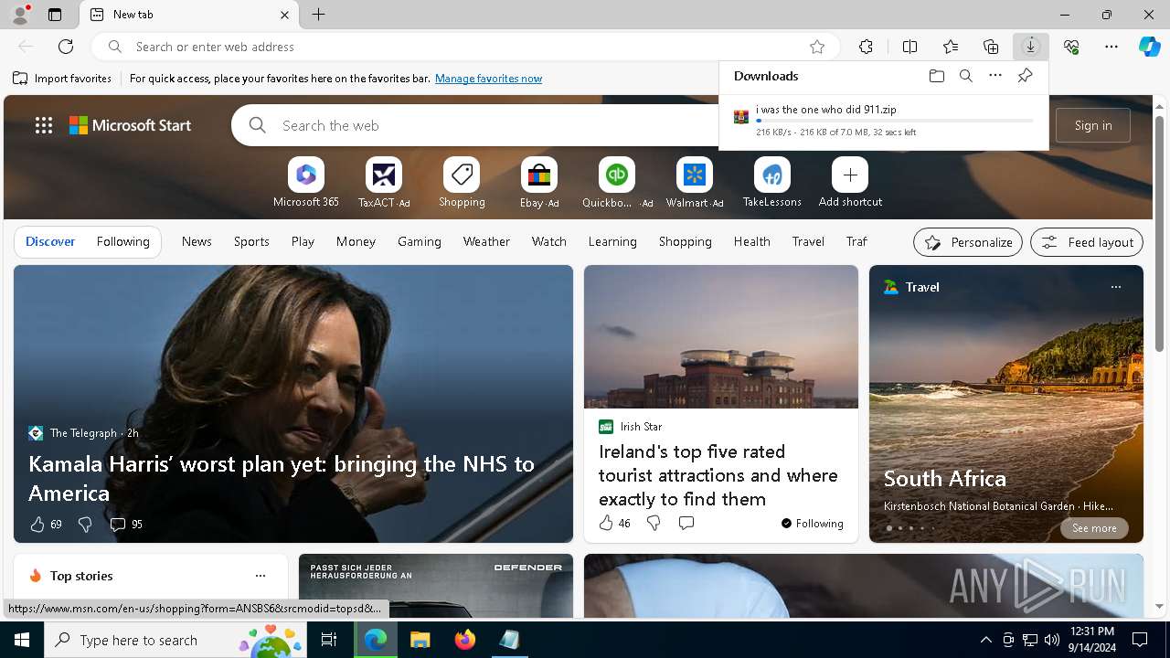Click See more on the South Africa card
Image resolution: width=1170 pixels, height=658 pixels.
(x=1094, y=528)
